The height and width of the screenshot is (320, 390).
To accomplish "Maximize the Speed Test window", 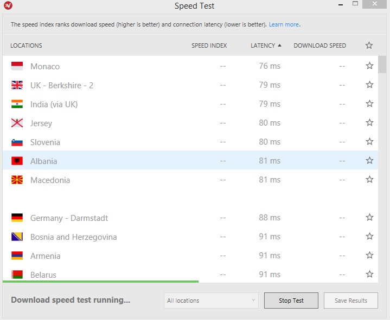I will coord(355,4).
